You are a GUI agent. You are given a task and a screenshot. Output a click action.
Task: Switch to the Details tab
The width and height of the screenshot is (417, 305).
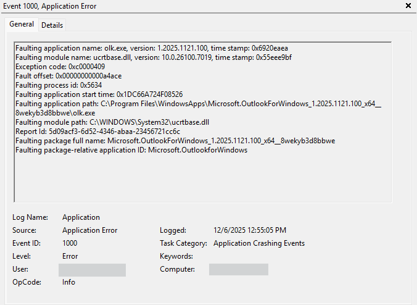[x=52, y=25]
